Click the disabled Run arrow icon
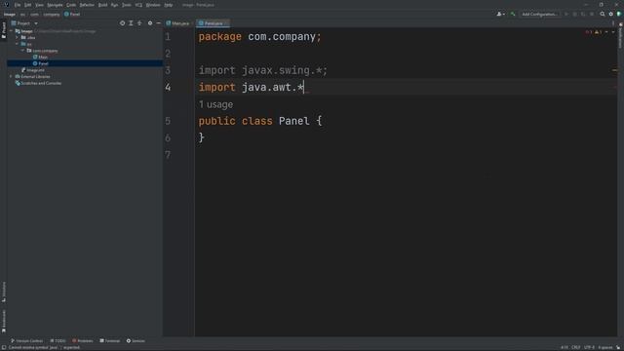The height and width of the screenshot is (351, 624). pyautogui.click(x=566, y=14)
